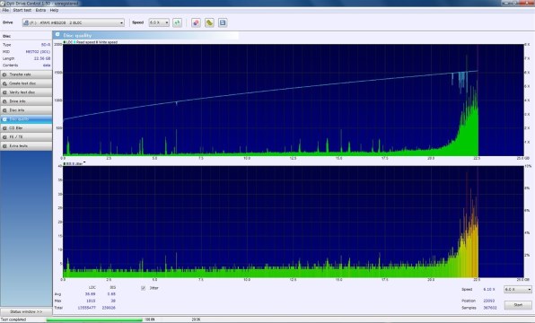Open the Start test menu
The height and width of the screenshot is (323, 535).
pos(22,10)
